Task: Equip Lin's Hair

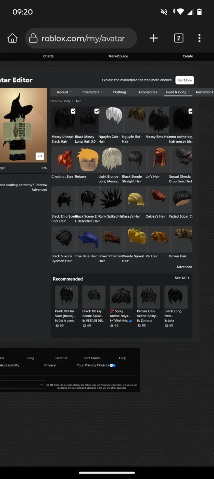Action: click(x=158, y=159)
